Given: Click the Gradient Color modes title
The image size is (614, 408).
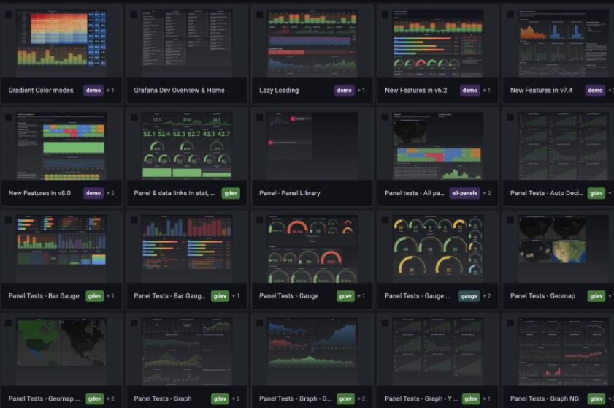Looking at the screenshot, I should [41, 90].
